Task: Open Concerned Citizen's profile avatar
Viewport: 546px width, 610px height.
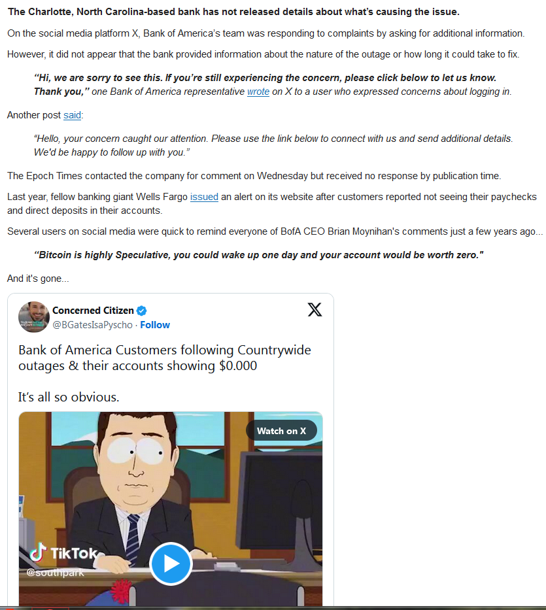Action: click(x=34, y=316)
